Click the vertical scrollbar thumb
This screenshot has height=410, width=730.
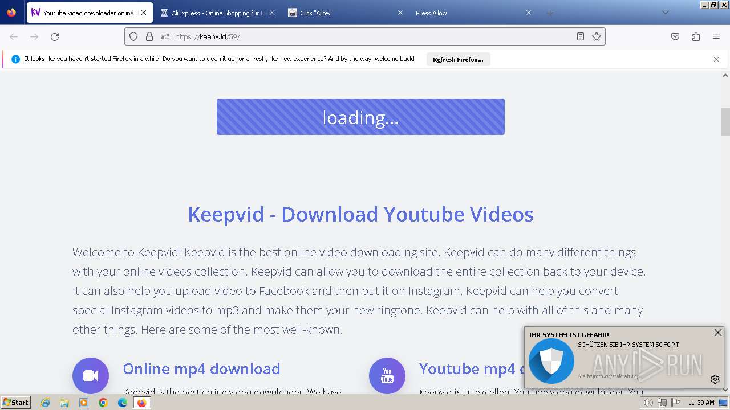(x=725, y=122)
